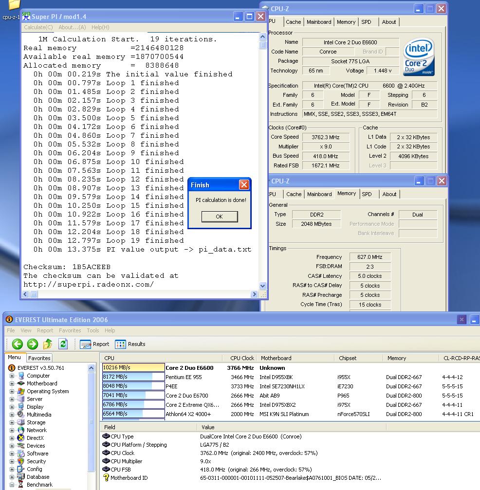The width and height of the screenshot is (480, 490).
Task: Click the Motherboard ID question mark icon
Action: pyautogui.click(x=106, y=478)
